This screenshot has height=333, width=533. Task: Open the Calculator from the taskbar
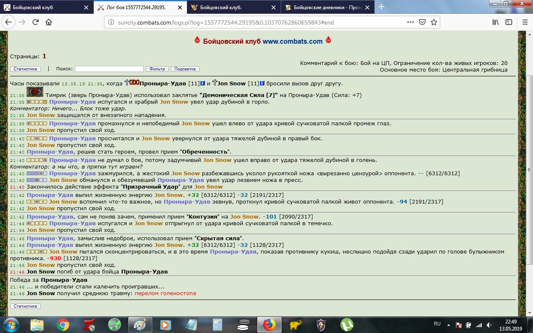tap(218, 324)
